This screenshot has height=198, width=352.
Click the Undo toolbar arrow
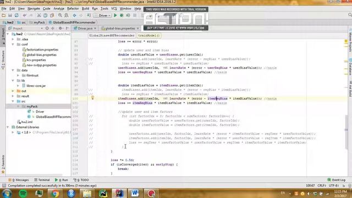pyautogui.click(x=25, y=15)
